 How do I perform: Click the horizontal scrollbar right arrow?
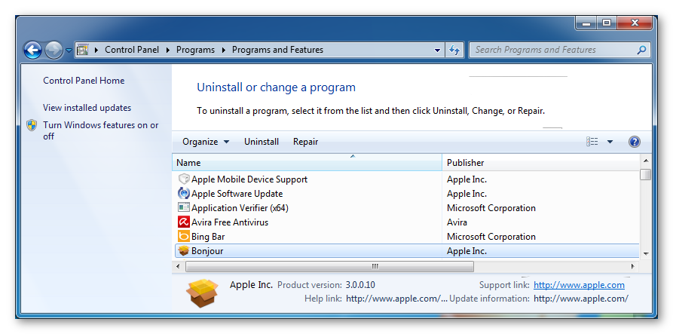pyautogui.click(x=632, y=267)
